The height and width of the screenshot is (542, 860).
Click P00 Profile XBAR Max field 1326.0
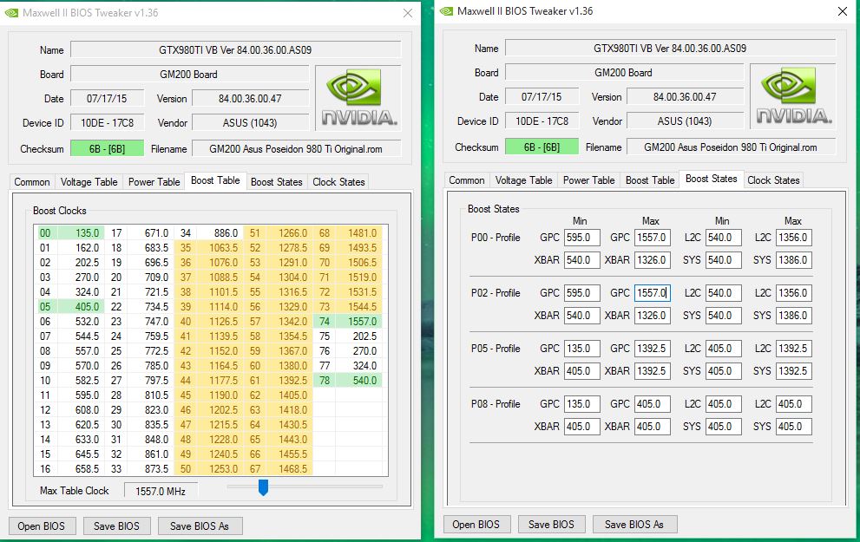click(652, 260)
